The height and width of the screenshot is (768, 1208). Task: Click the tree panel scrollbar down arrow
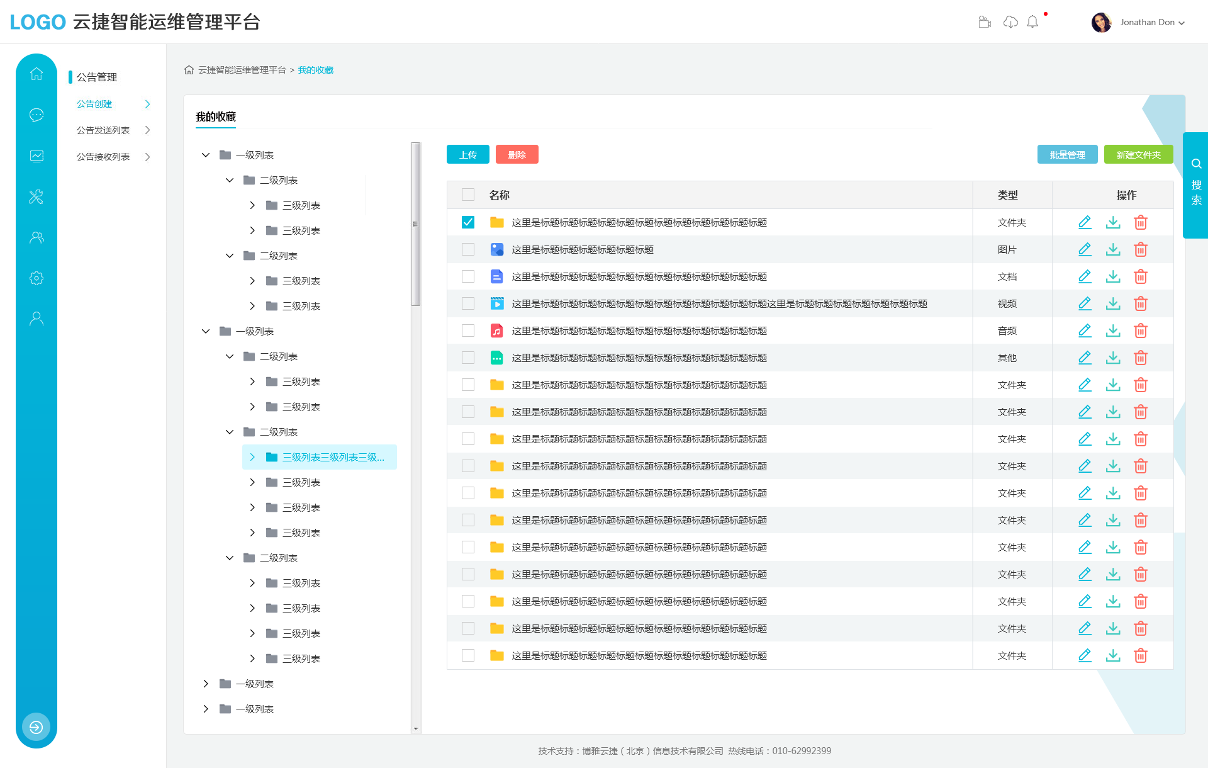pos(416,729)
